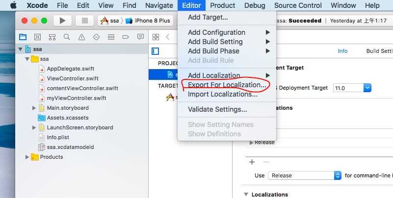393x198 pixels.
Task: Show the Symbol navigator
Action: pyautogui.click(x=52, y=37)
